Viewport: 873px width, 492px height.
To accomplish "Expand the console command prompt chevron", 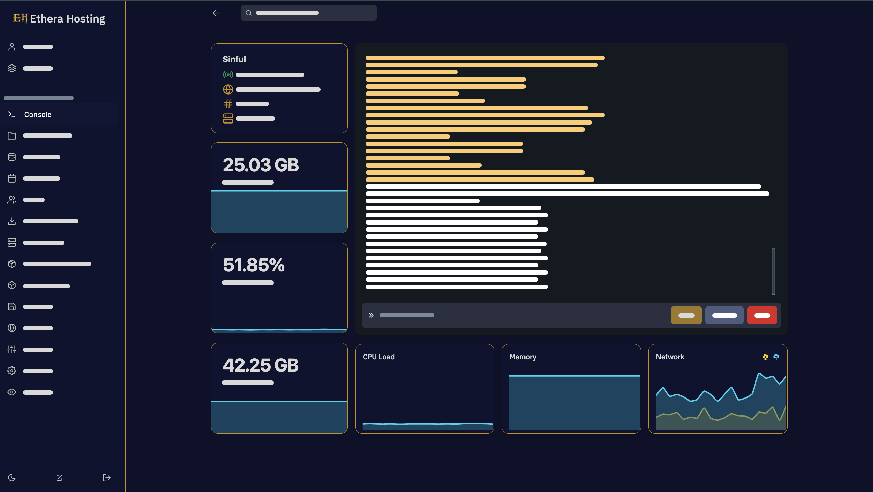I will coord(371,315).
